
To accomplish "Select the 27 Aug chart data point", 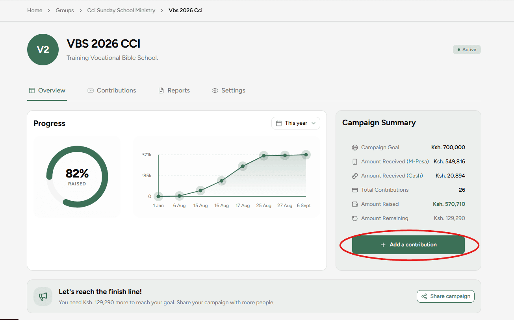I will click(x=285, y=155).
